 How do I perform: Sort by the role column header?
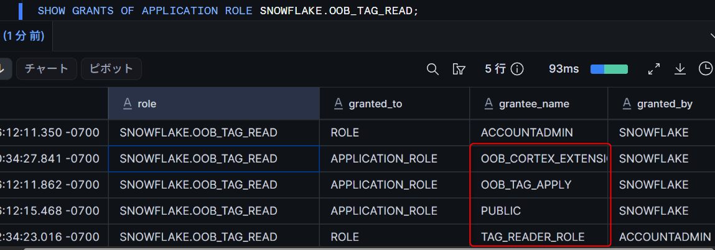click(x=214, y=104)
